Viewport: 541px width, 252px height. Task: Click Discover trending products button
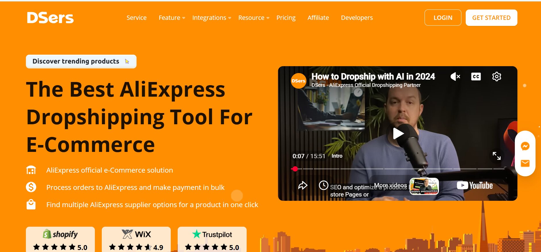pos(81,61)
